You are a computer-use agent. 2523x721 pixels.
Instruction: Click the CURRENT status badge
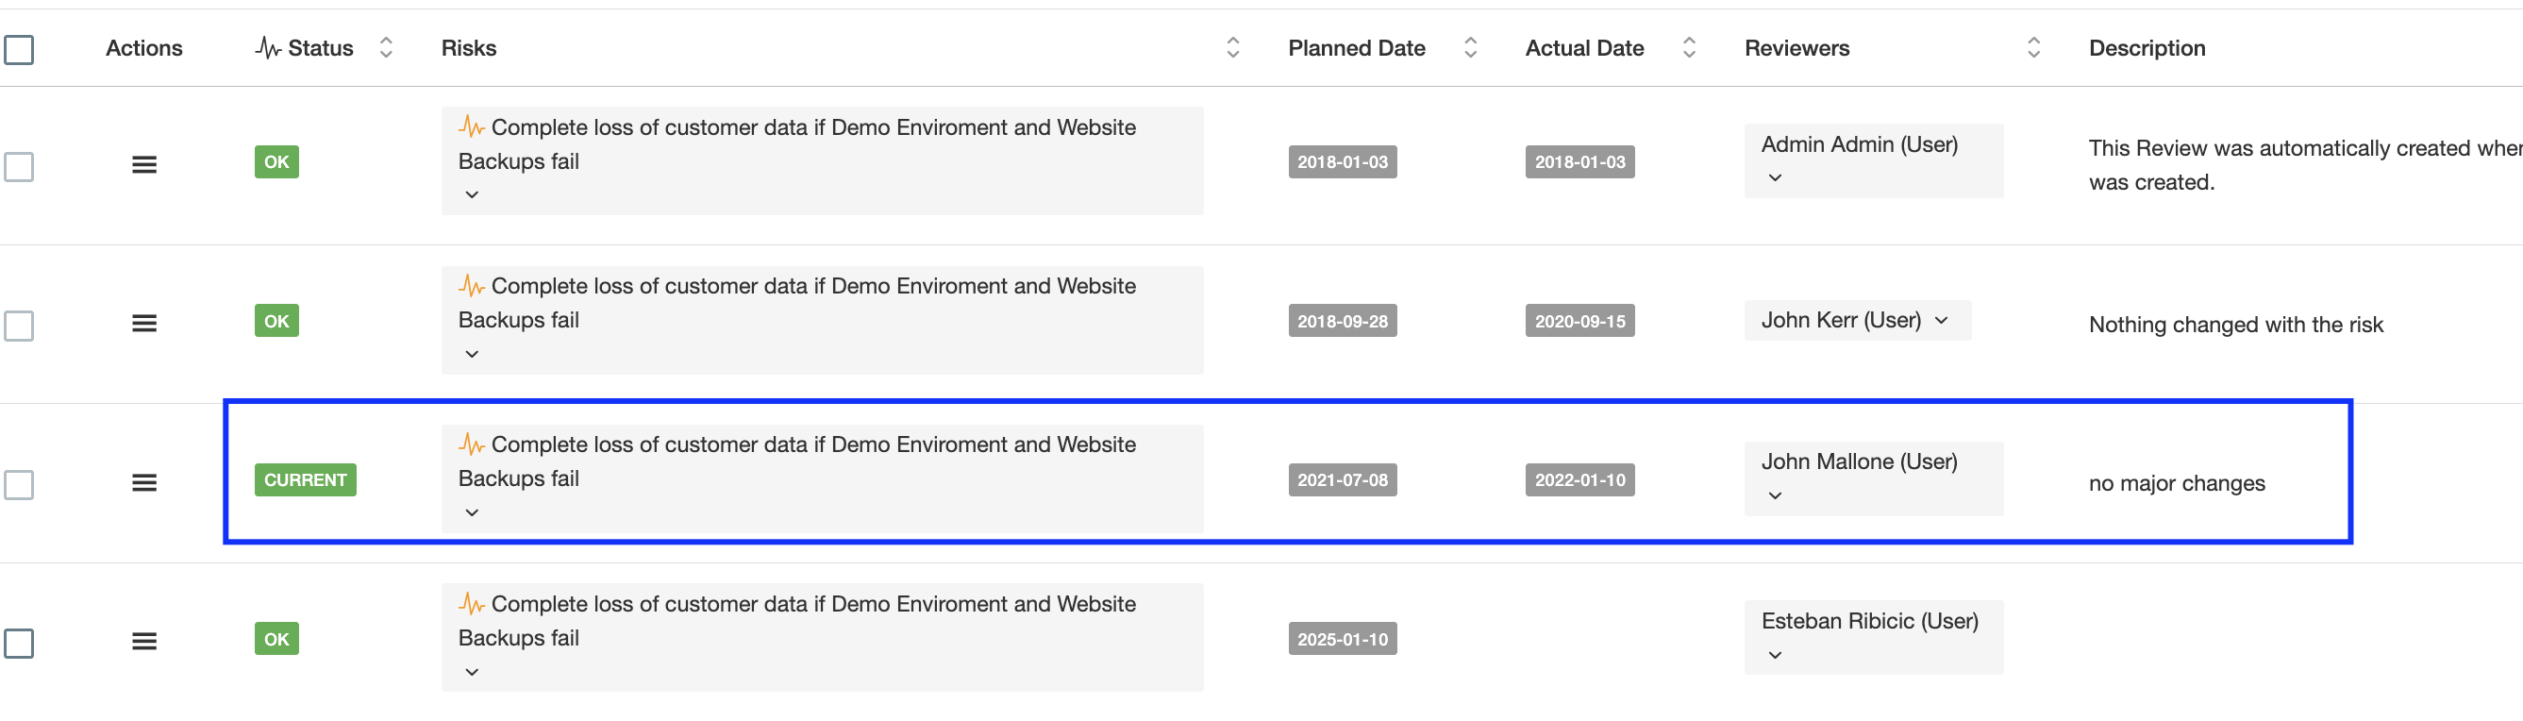(x=305, y=480)
